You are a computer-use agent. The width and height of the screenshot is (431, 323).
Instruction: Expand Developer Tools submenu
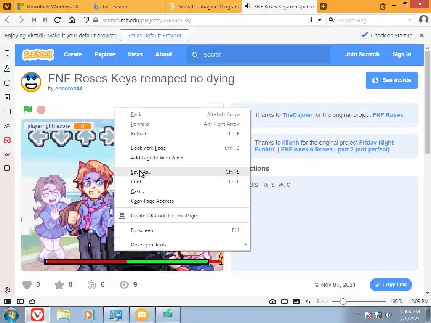182,245
